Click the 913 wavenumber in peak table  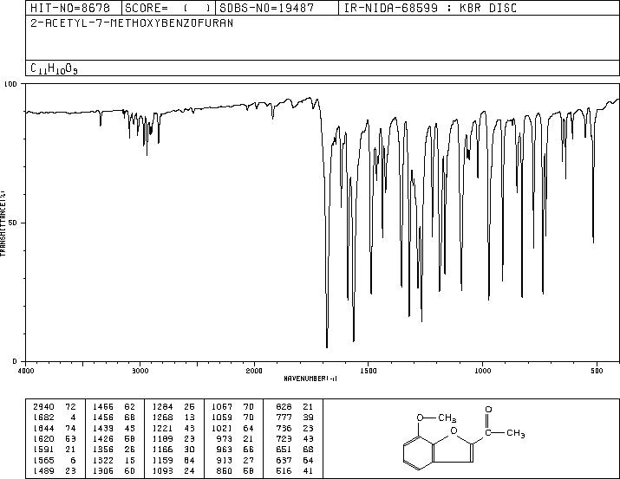click(x=225, y=461)
